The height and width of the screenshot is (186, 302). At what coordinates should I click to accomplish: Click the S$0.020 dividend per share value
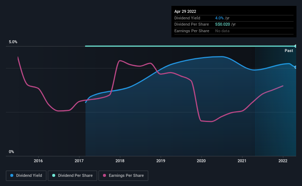pyautogui.click(x=223, y=25)
